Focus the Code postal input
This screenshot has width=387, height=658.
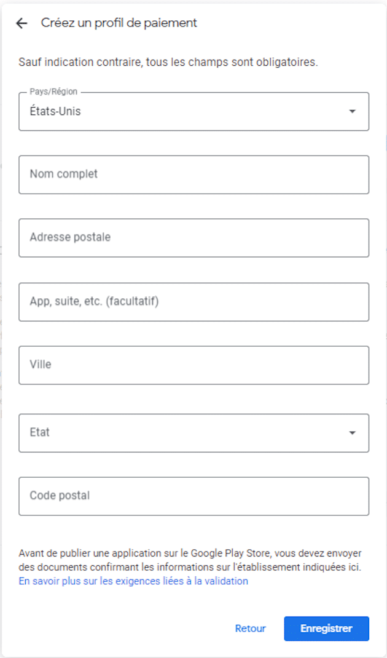pyautogui.click(x=193, y=496)
